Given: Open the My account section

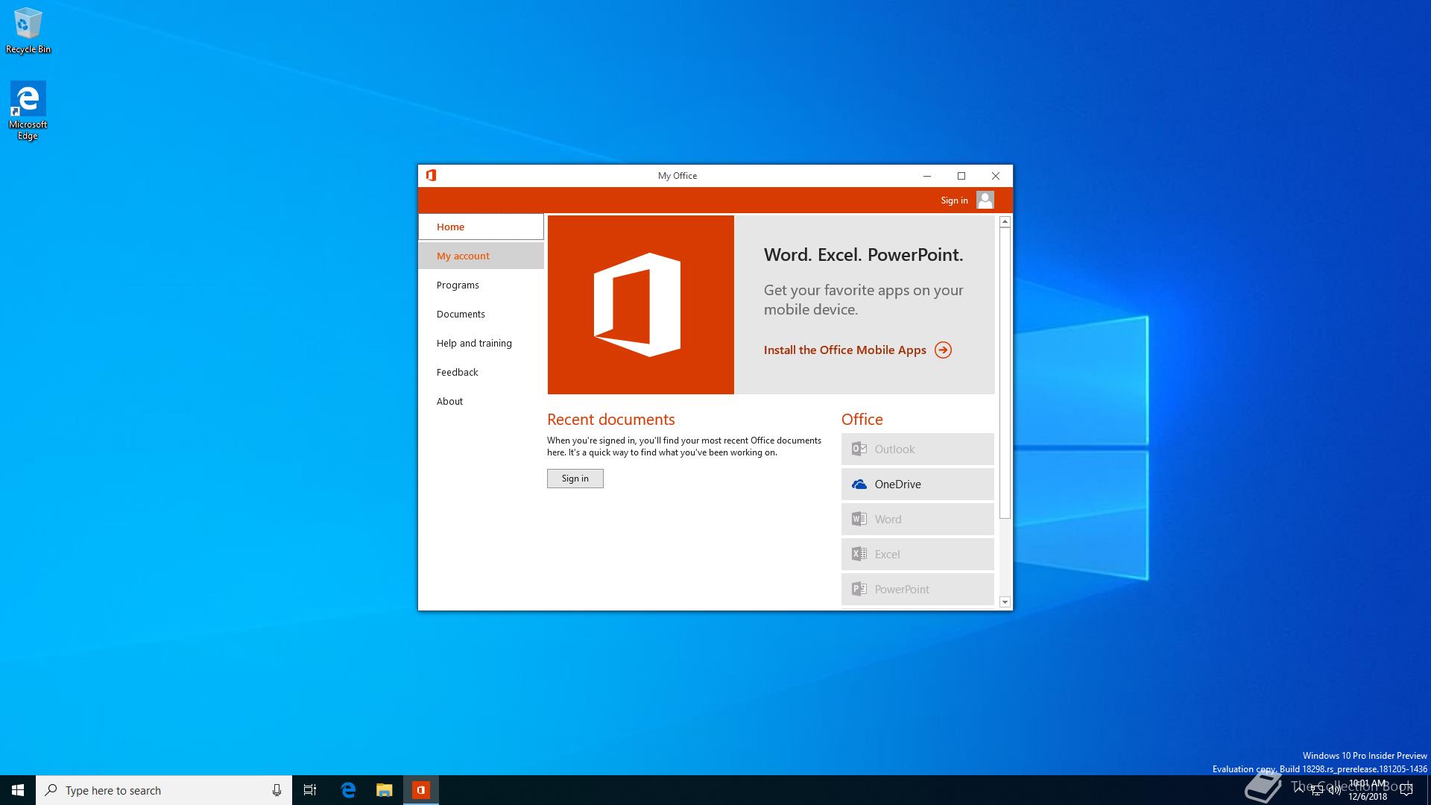Looking at the screenshot, I should (x=481, y=256).
